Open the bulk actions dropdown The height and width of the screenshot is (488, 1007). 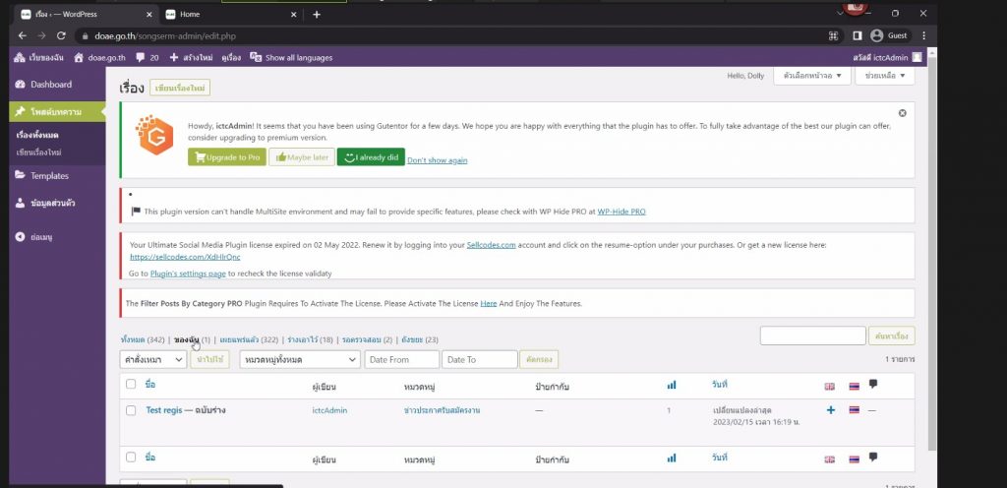pos(152,360)
